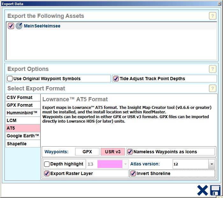Open help icon beside Export Options

click(212, 69)
